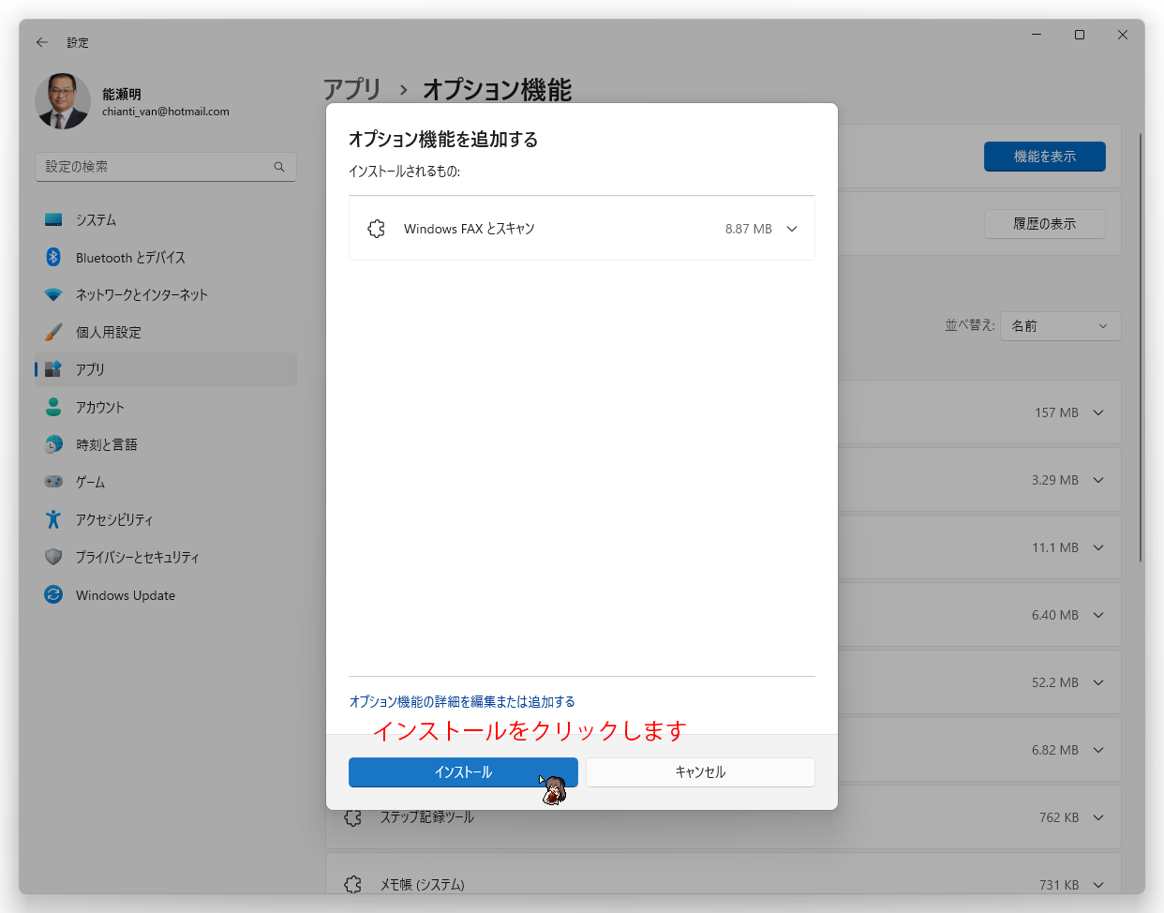1164x913 pixels.
Task: Open the オプション機能の詳細を編集または追加する link
Action: 462,702
